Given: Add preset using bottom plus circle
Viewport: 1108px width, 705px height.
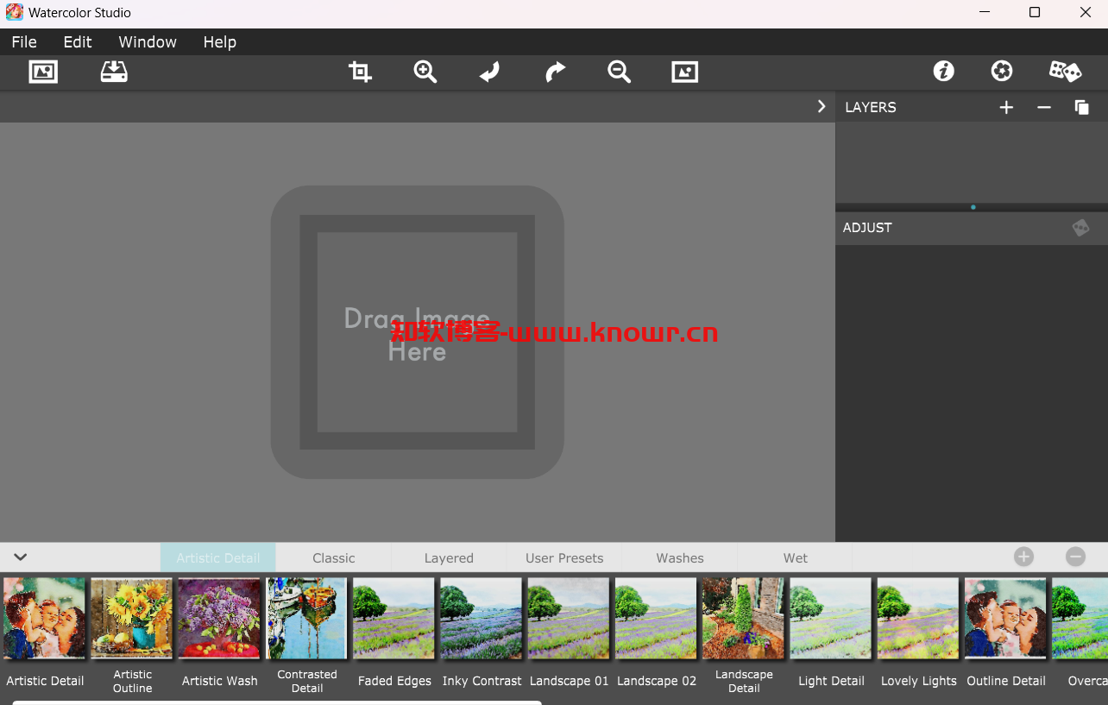Looking at the screenshot, I should coord(1023,557).
